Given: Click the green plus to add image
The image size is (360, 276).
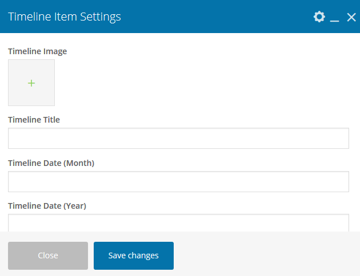Looking at the screenshot, I should 31,83.
